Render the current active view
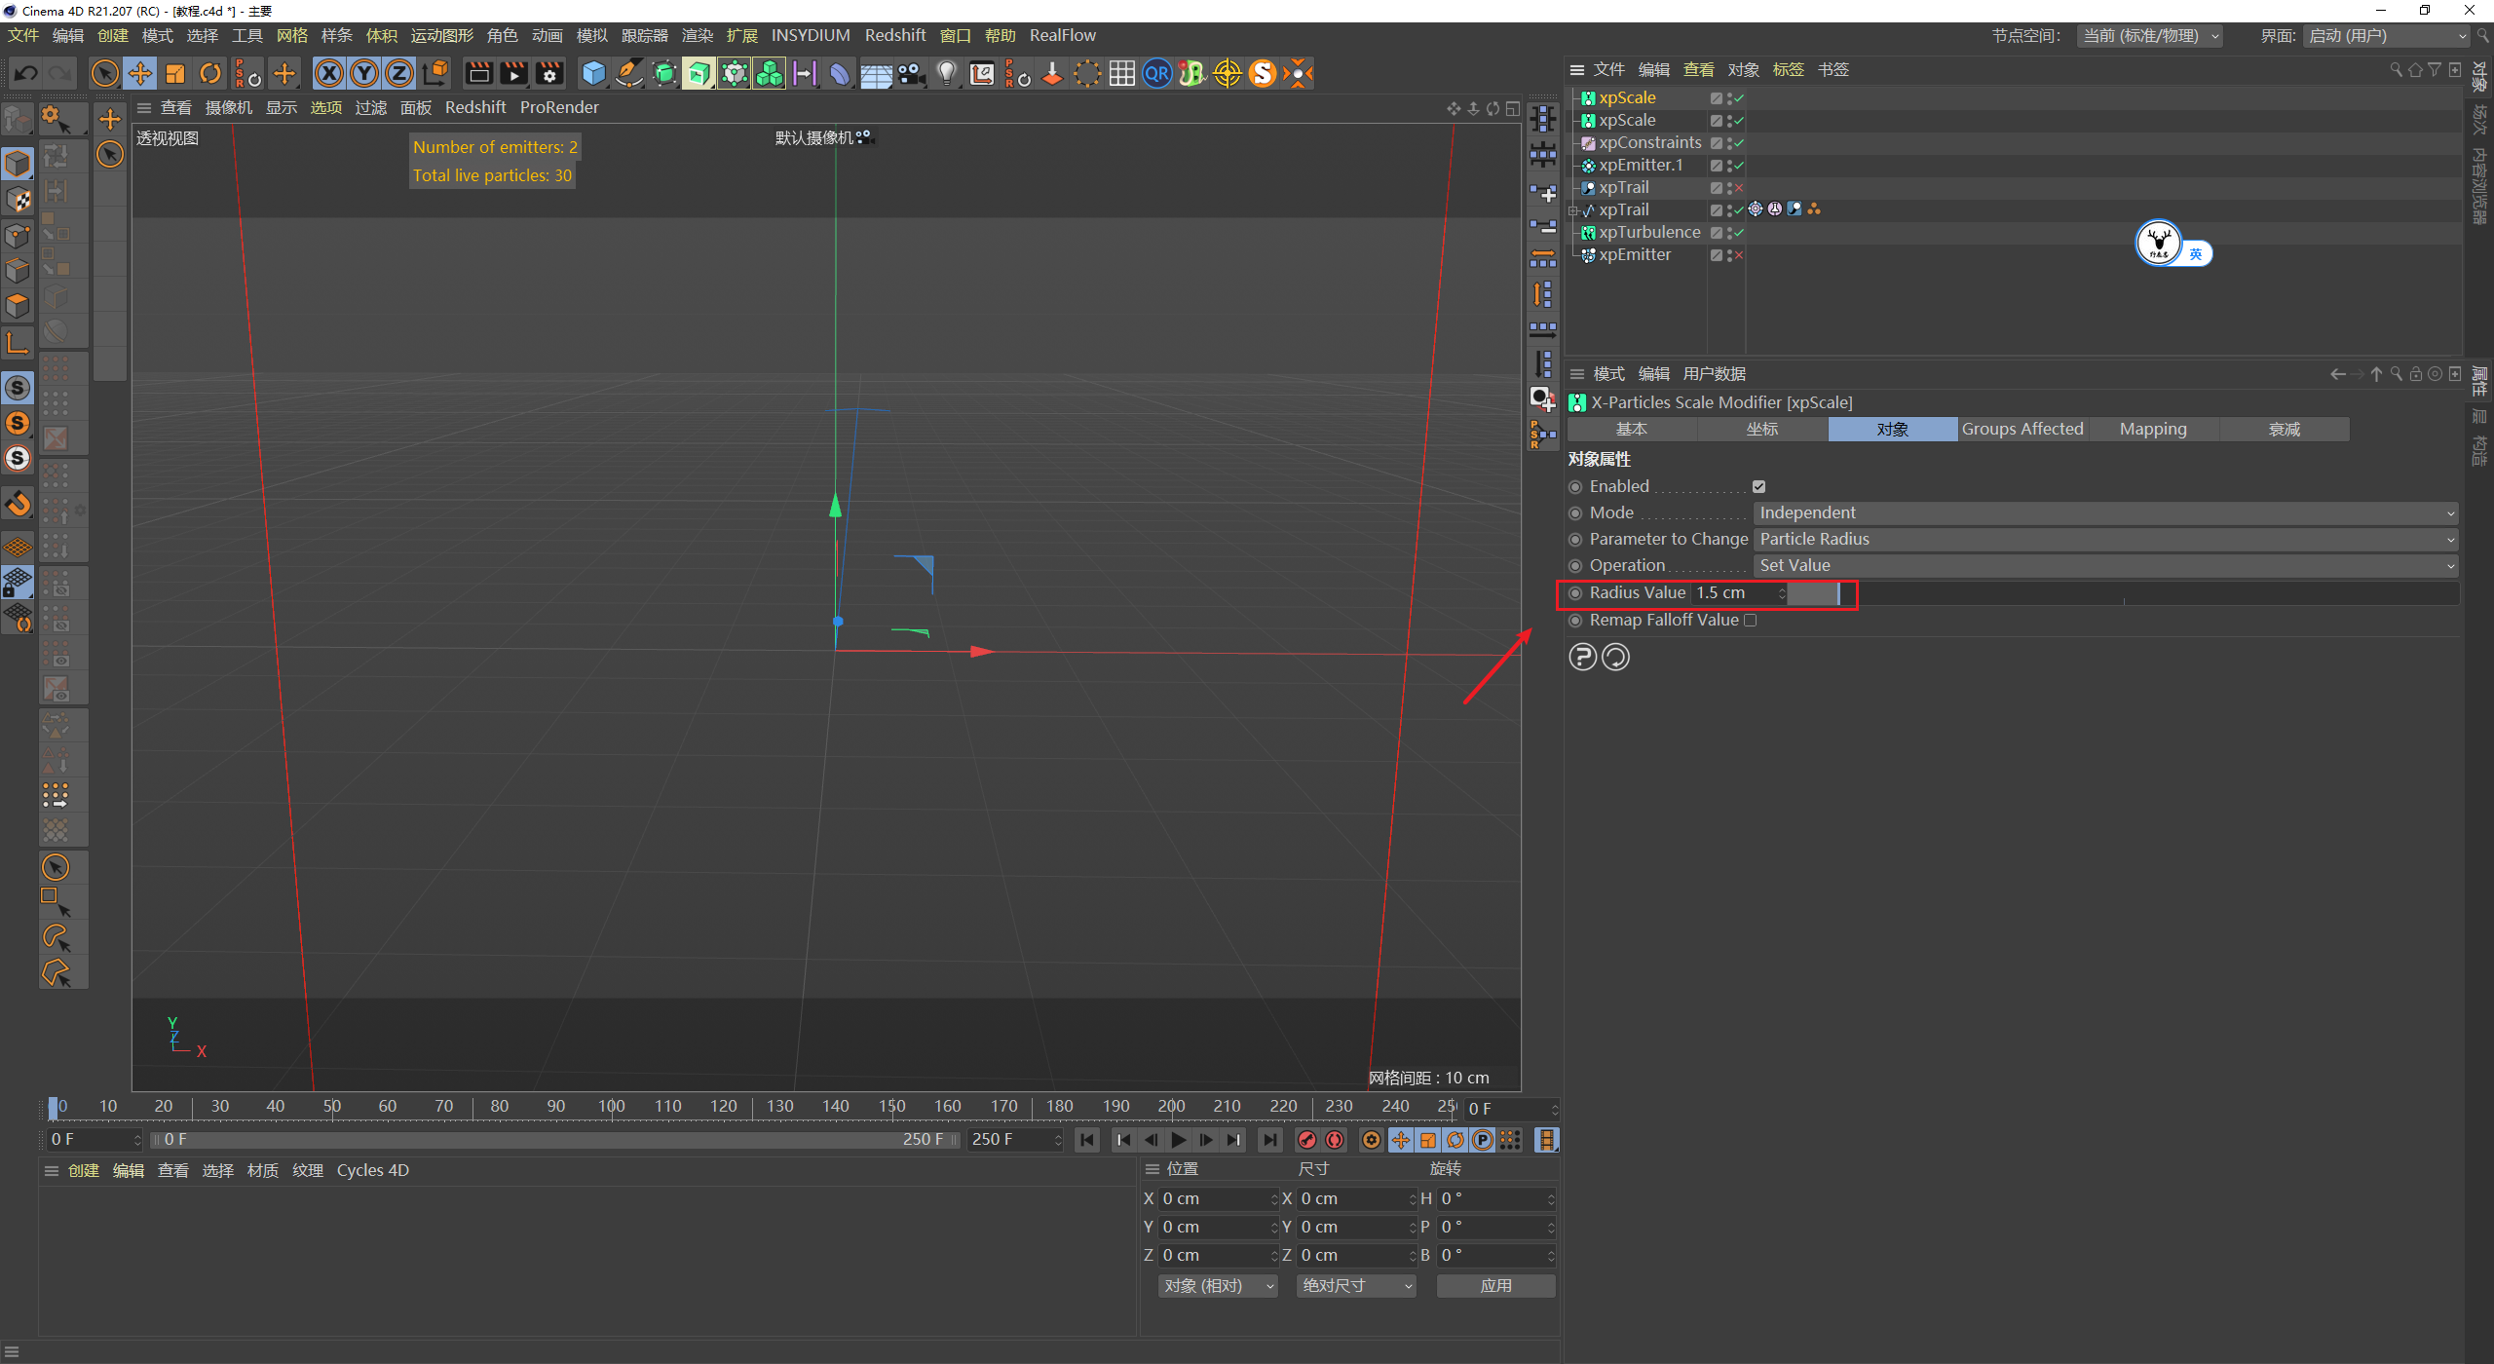 tap(478, 73)
